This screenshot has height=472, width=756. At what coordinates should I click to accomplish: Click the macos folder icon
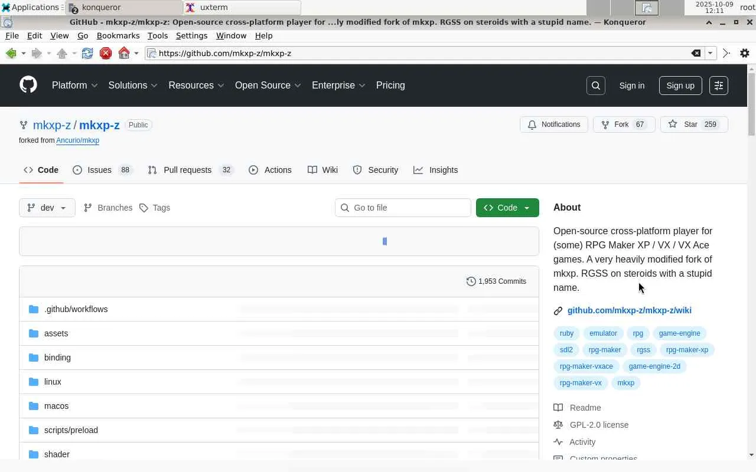pyautogui.click(x=34, y=406)
